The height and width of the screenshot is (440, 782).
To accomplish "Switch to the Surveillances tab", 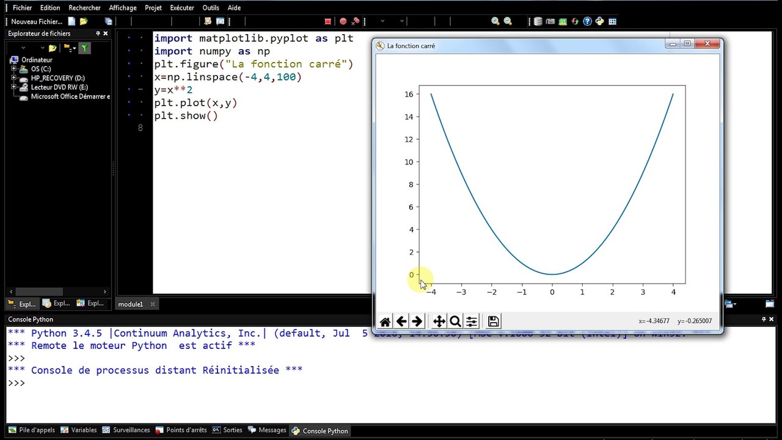I will pos(126,430).
